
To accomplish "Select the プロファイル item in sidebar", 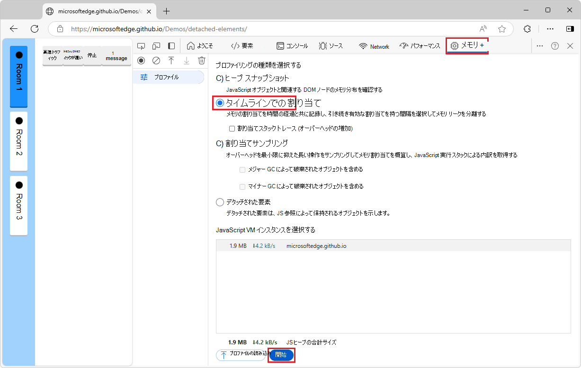I will pyautogui.click(x=169, y=77).
